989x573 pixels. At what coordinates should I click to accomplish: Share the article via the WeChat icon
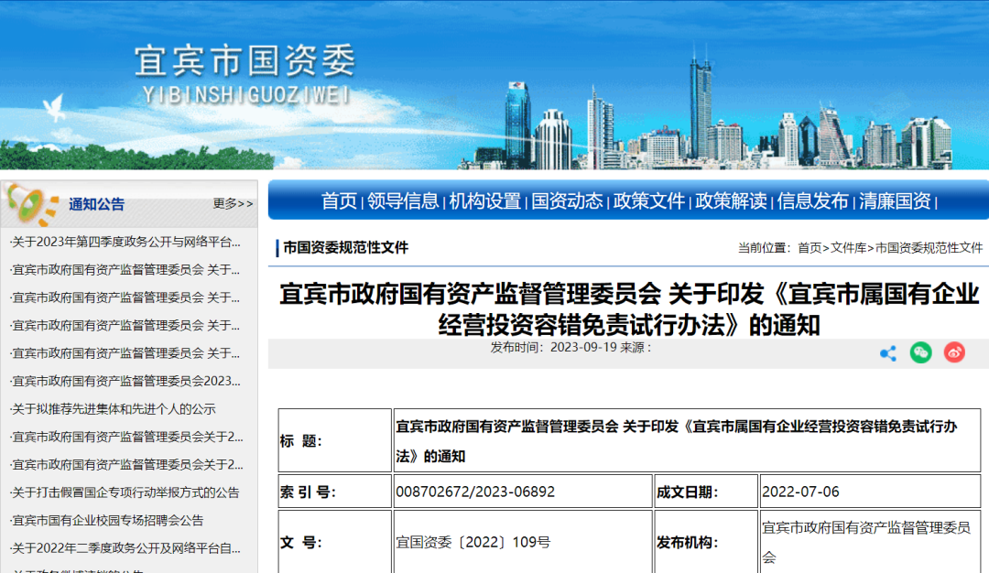921,352
